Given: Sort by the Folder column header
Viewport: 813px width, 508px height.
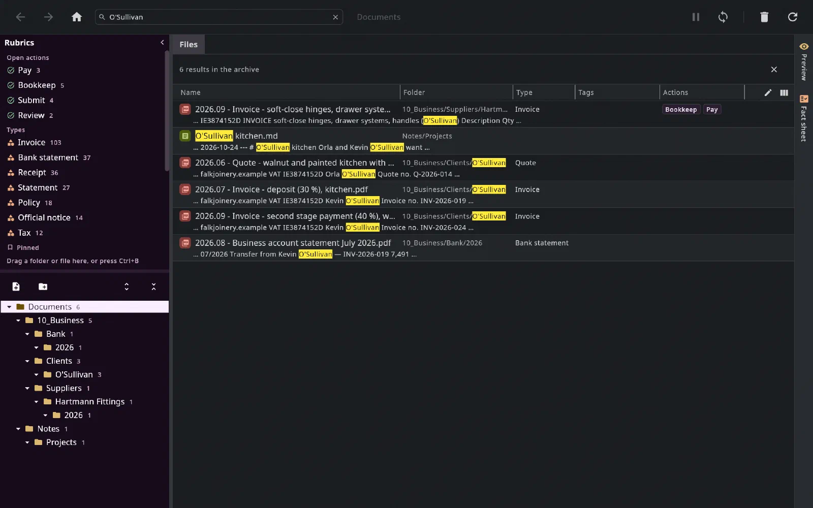Looking at the screenshot, I should (x=414, y=92).
